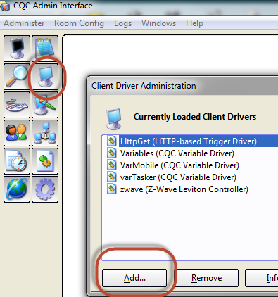Image resolution: width=278 pixels, height=297 pixels.
Task: Open the Room Config menu
Action: coord(79,23)
